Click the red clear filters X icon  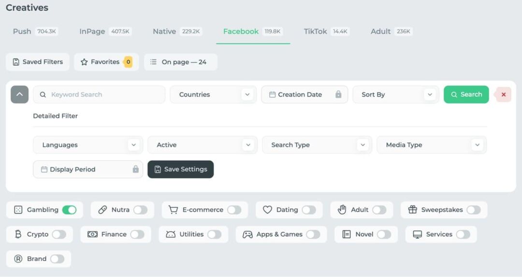(x=503, y=95)
